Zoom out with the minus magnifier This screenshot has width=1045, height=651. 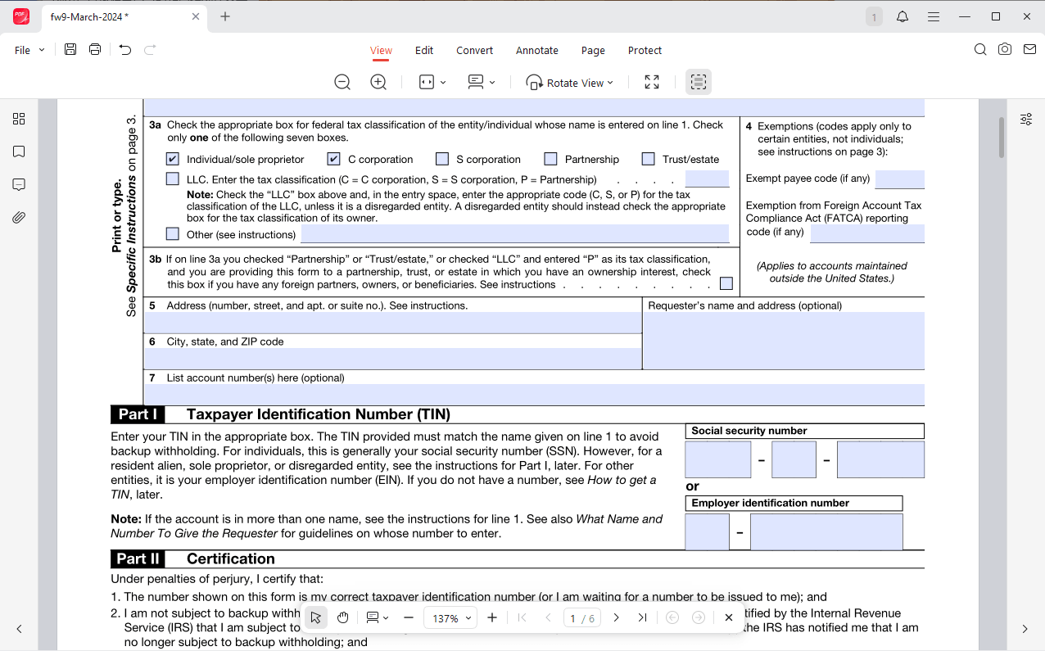click(x=342, y=82)
